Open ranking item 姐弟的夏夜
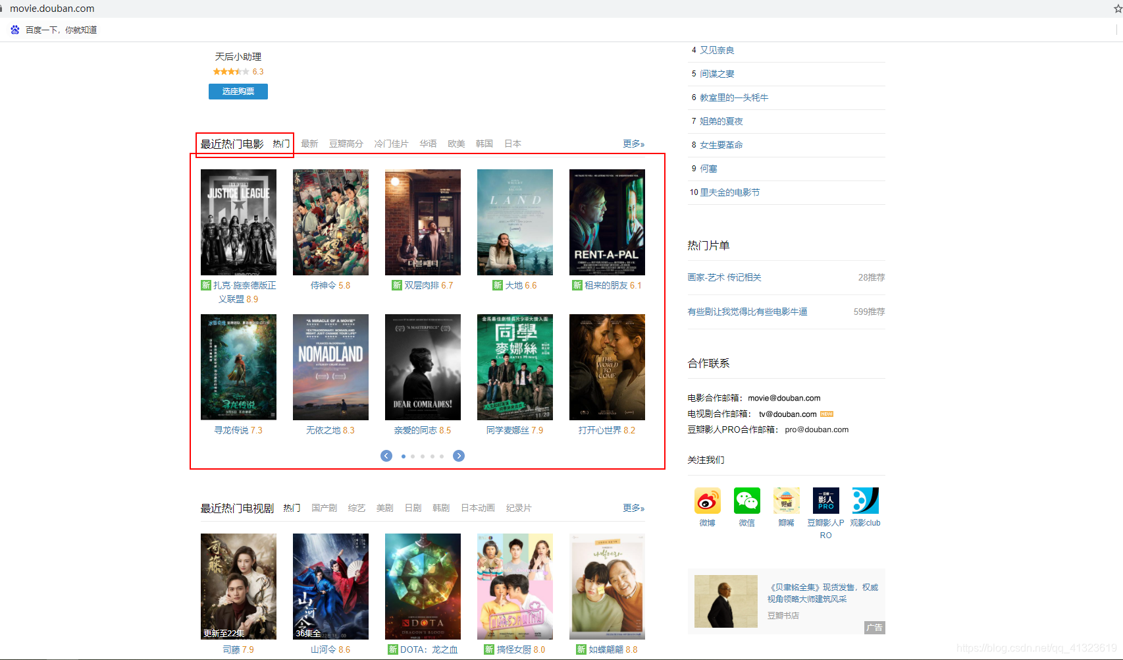Viewport: 1123px width, 660px height. click(x=721, y=121)
